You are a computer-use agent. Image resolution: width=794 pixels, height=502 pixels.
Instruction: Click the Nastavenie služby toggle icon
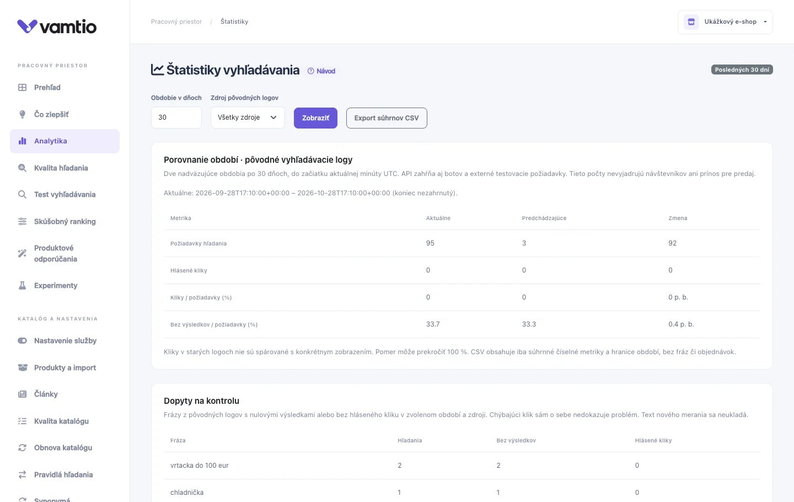22,340
